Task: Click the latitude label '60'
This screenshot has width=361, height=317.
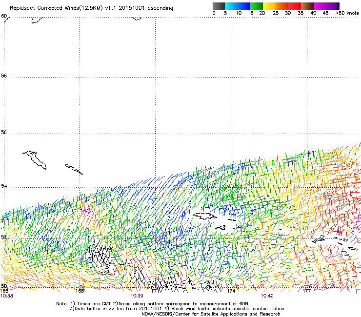Action: pos(4,16)
